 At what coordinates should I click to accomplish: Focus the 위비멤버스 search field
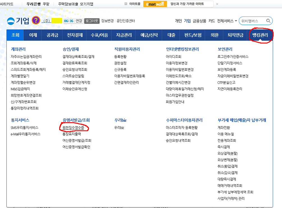click(x=253, y=21)
